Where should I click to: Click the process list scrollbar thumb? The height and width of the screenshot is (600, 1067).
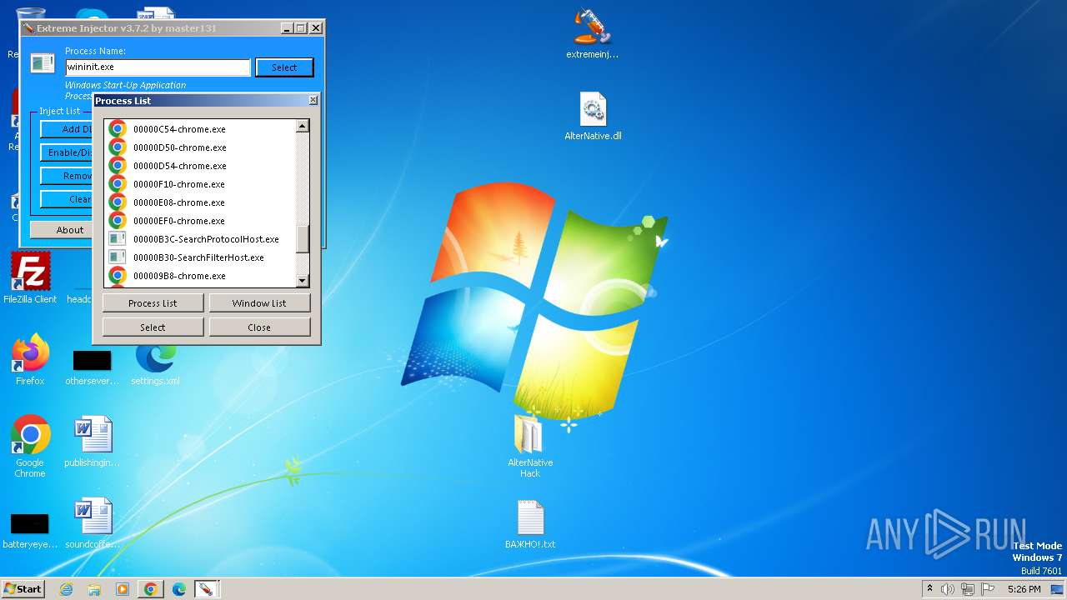303,240
